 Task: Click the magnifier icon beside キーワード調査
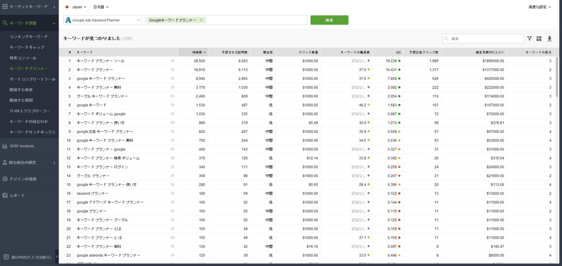coord(4,23)
